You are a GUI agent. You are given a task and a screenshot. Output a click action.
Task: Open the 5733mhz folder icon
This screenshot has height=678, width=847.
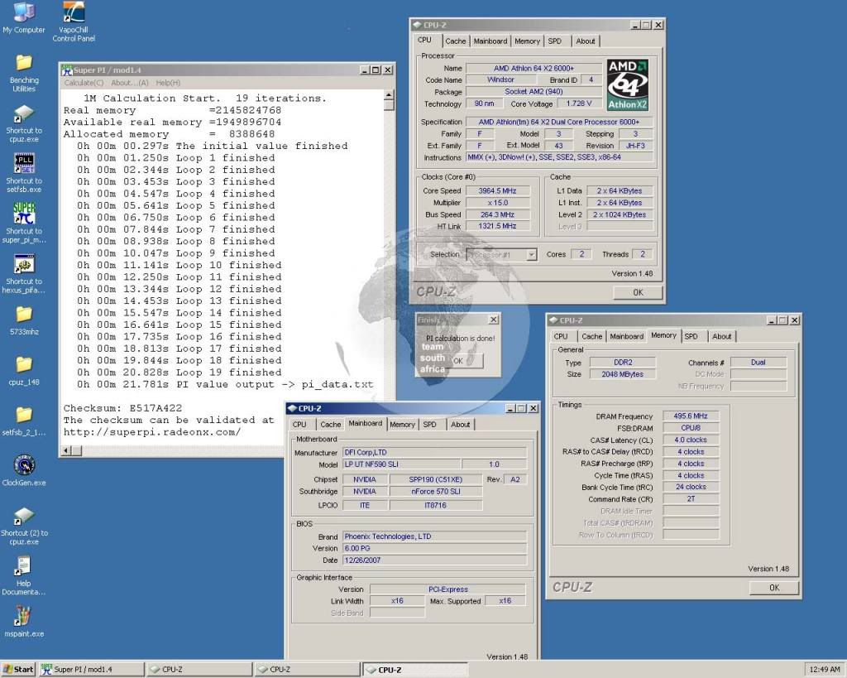(24, 320)
